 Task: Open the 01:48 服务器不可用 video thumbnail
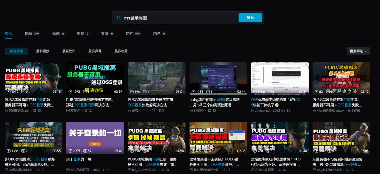(x=280, y=138)
